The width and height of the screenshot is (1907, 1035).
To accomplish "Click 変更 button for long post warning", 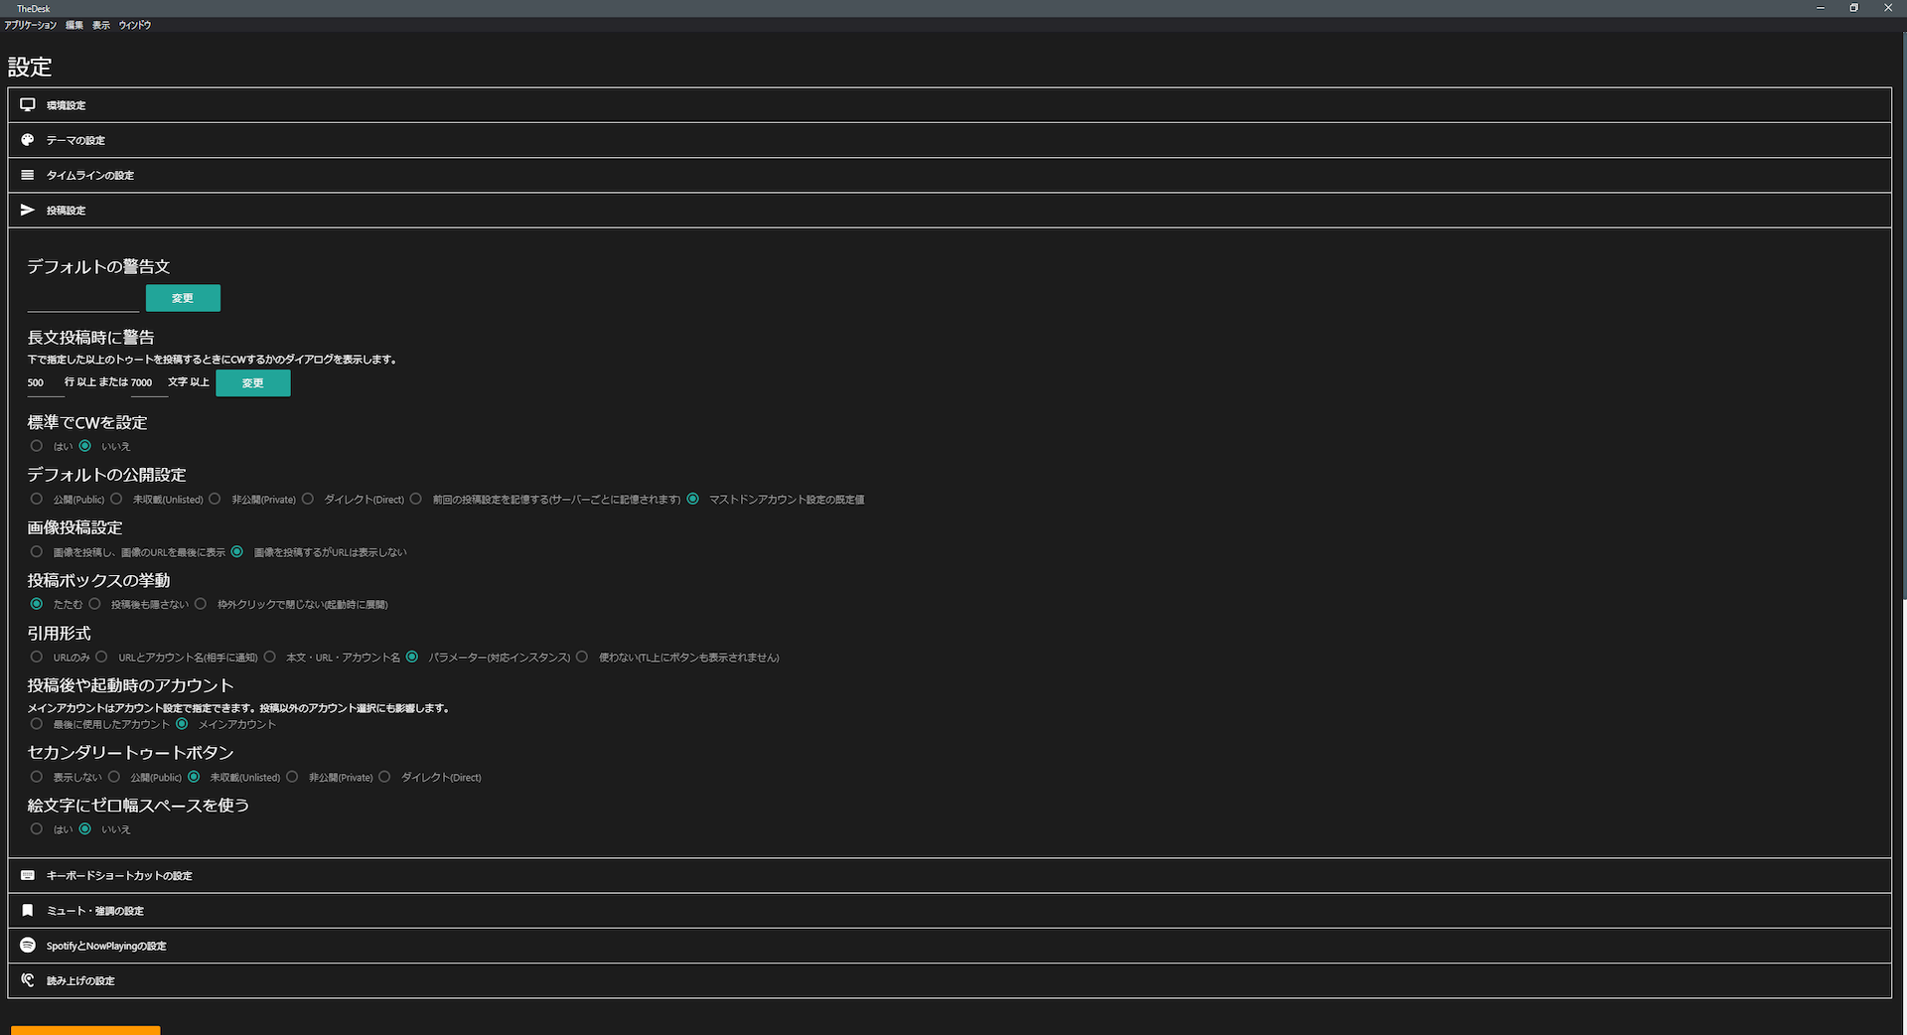I will pyautogui.click(x=252, y=383).
